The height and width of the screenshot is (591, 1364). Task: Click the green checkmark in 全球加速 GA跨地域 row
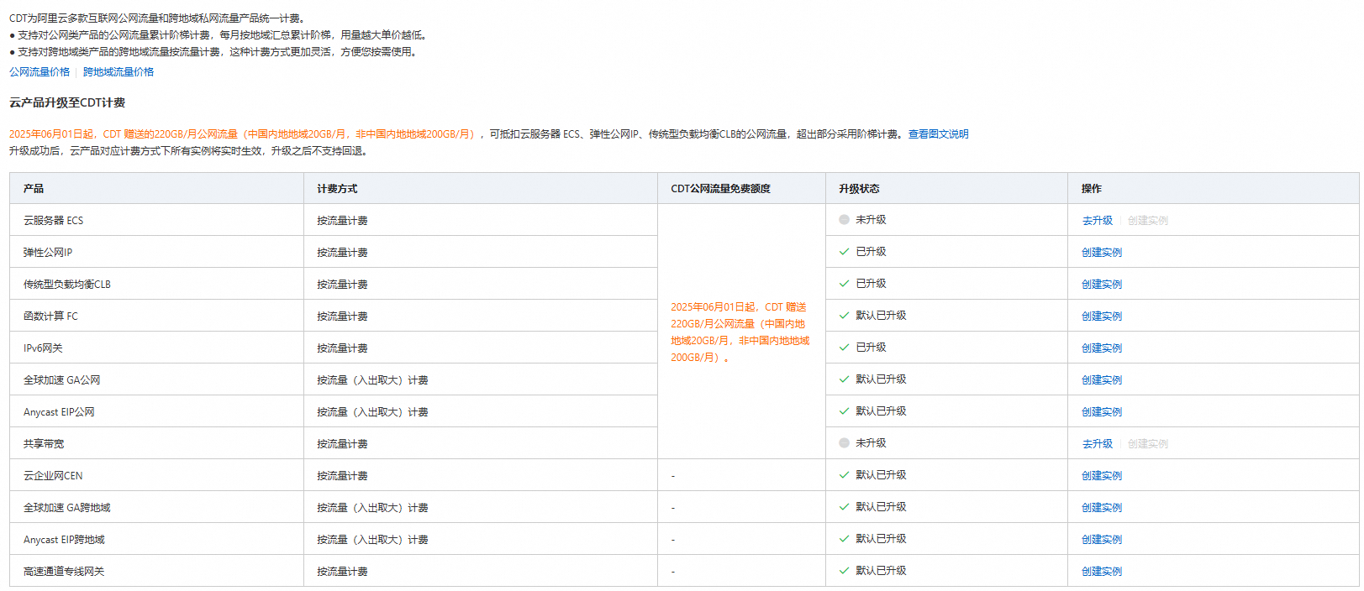pyautogui.click(x=844, y=507)
